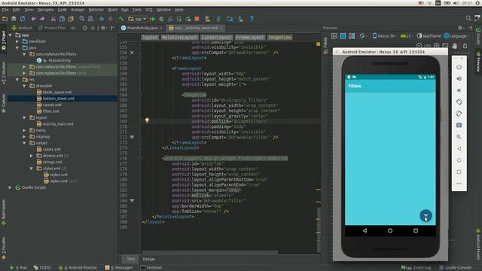Select bottom_sheet.xml in project tree
The image size is (482, 271).
(x=59, y=99)
